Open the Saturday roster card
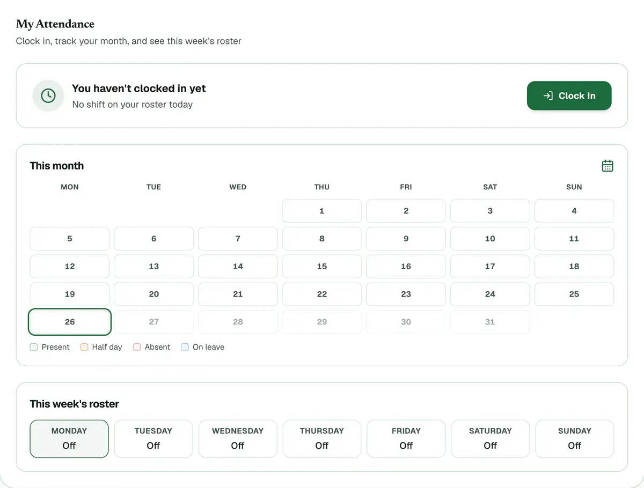 coord(491,439)
